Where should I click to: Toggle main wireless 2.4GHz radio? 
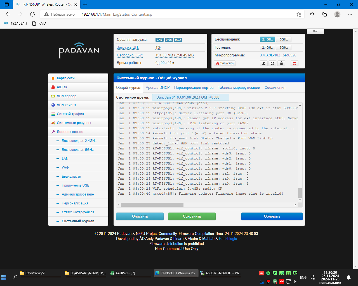click(267, 39)
